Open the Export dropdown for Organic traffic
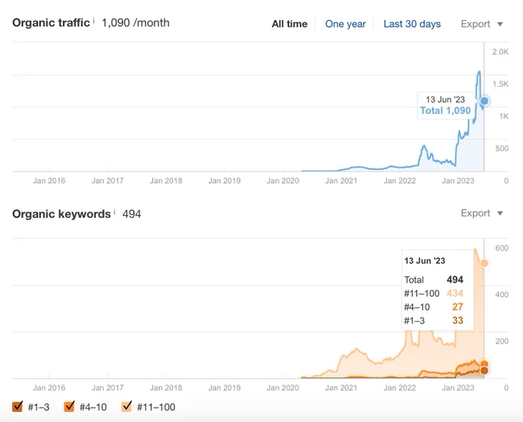The width and height of the screenshot is (523, 422). [481, 24]
